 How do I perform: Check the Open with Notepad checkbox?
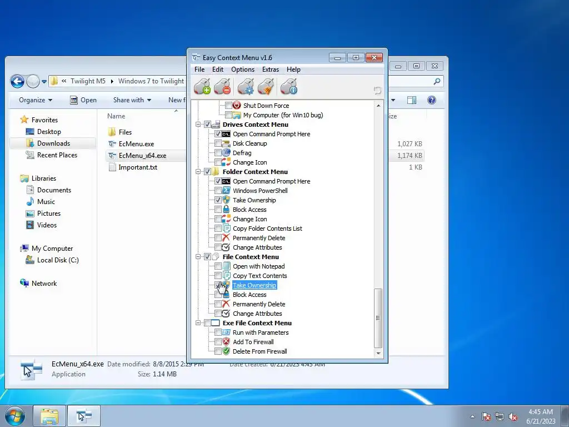coord(218,266)
